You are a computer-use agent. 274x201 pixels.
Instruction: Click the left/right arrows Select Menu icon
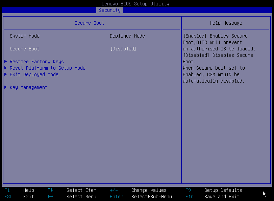tap(50, 197)
